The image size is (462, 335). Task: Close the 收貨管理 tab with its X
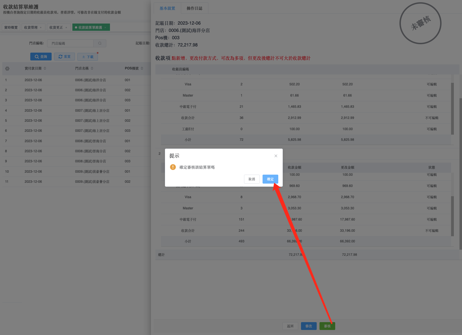[41, 27]
